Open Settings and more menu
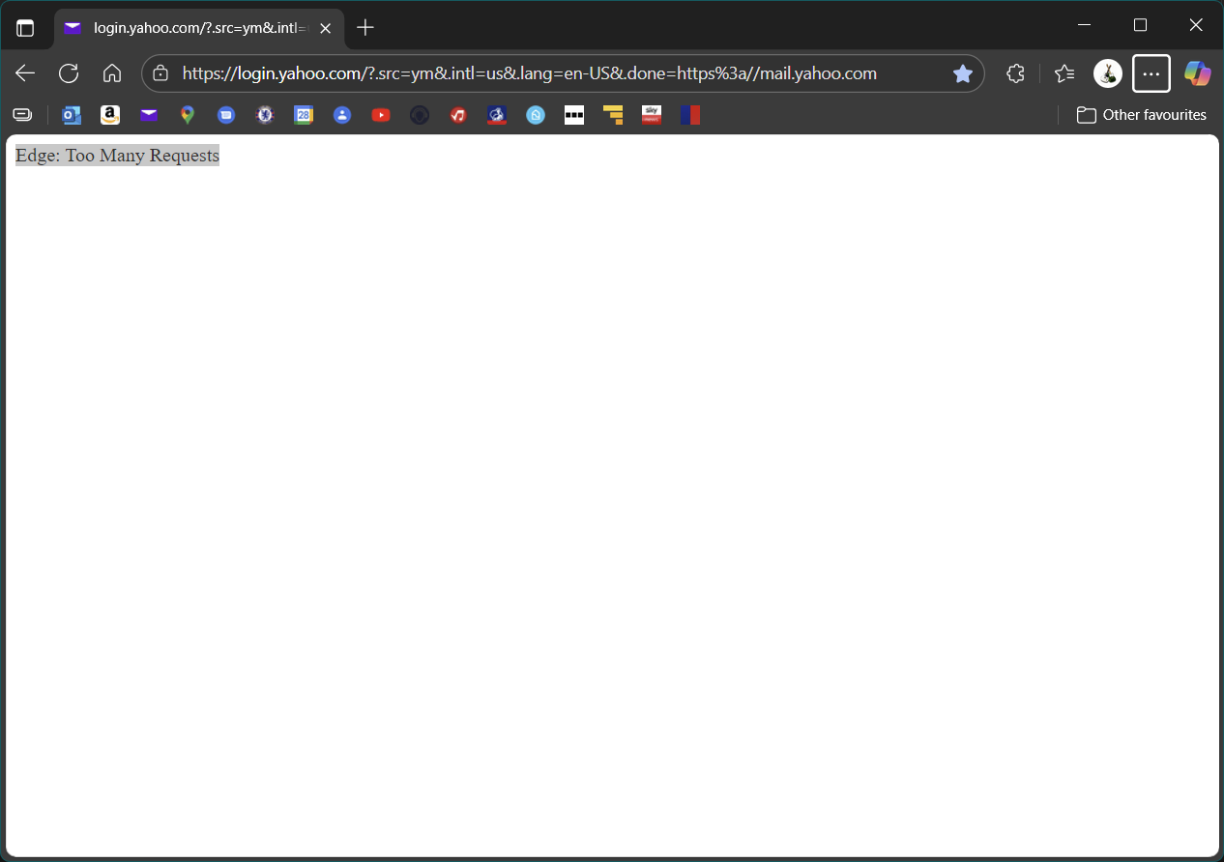 pyautogui.click(x=1151, y=73)
